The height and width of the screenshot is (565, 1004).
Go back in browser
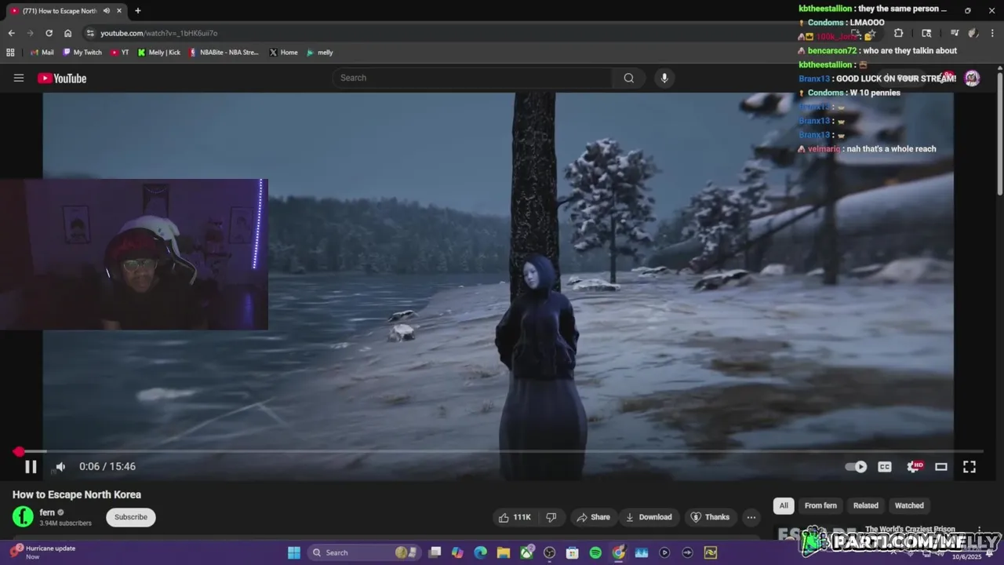(x=11, y=33)
